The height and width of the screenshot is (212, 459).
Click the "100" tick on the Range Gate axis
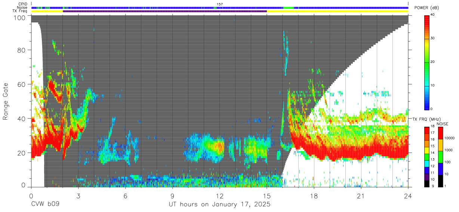click(x=20, y=18)
